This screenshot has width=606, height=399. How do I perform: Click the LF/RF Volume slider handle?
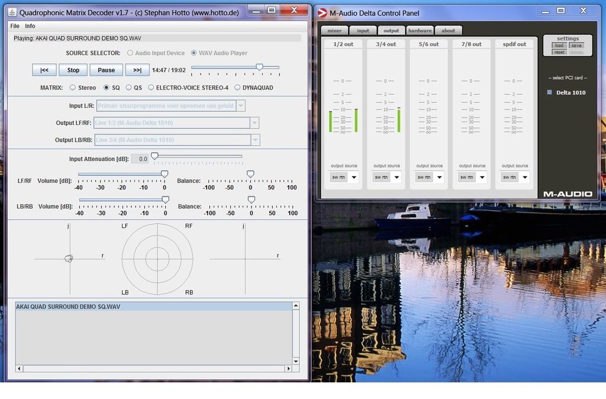165,174
